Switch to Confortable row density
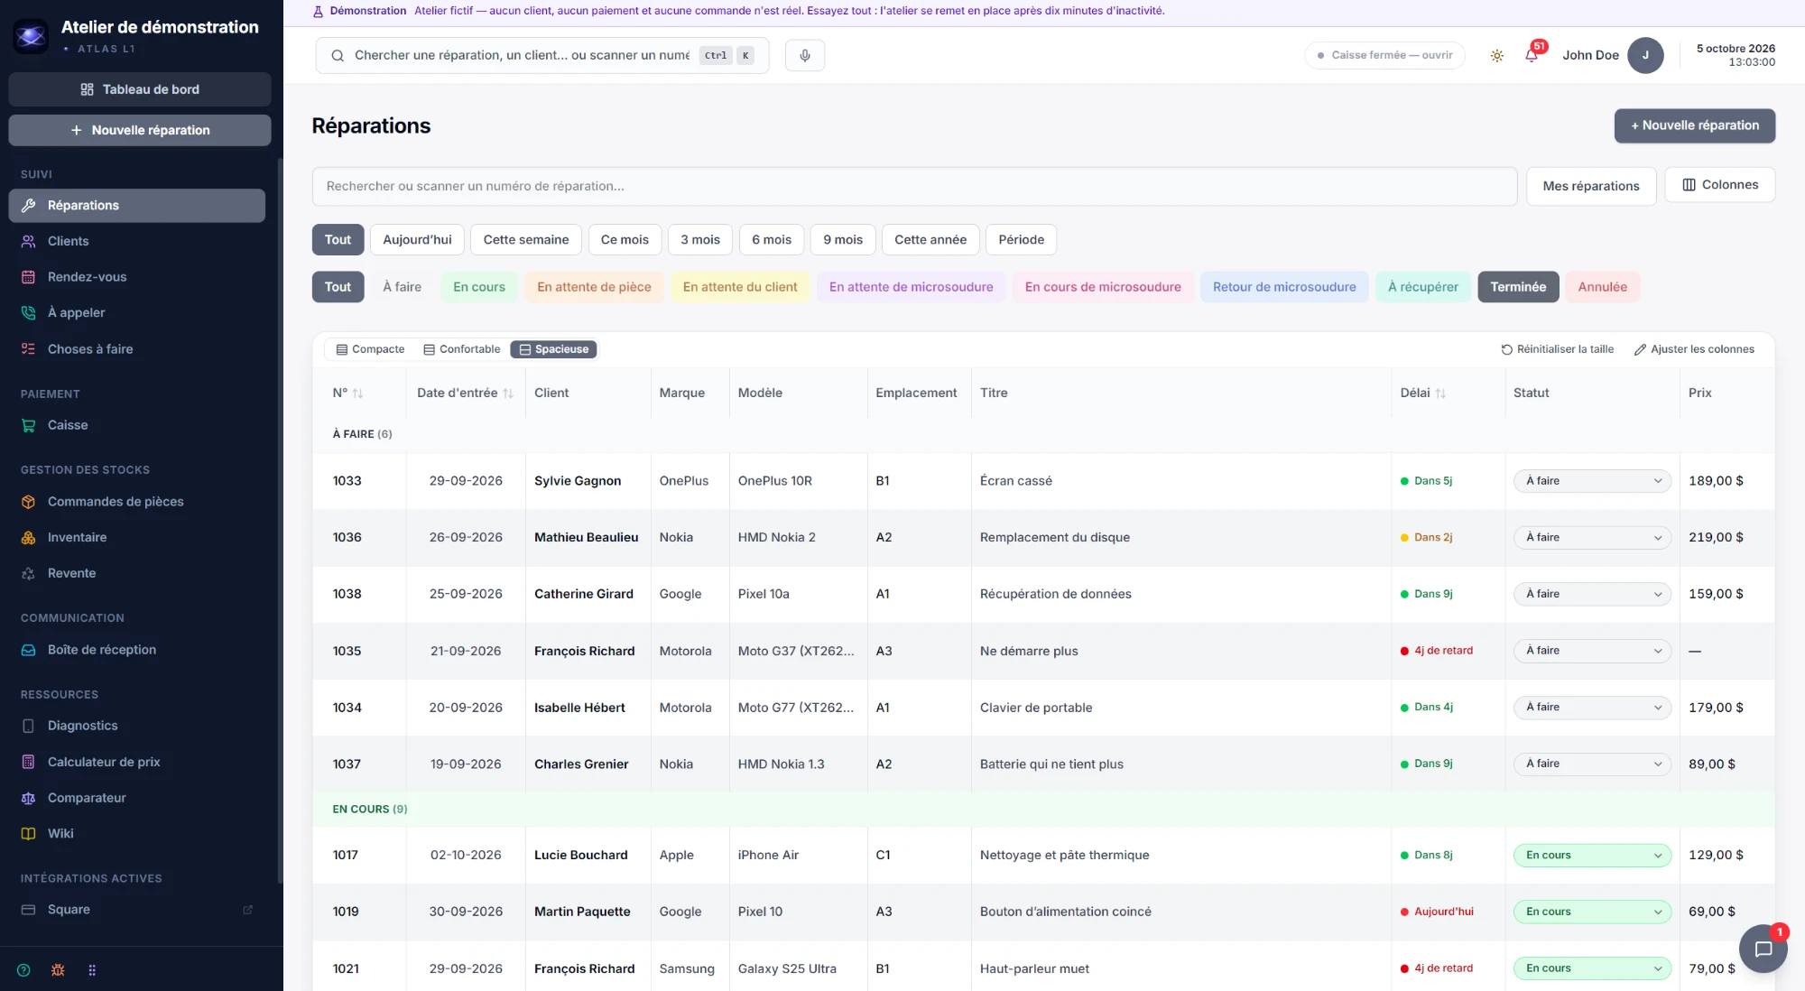This screenshot has width=1805, height=991. point(461,349)
